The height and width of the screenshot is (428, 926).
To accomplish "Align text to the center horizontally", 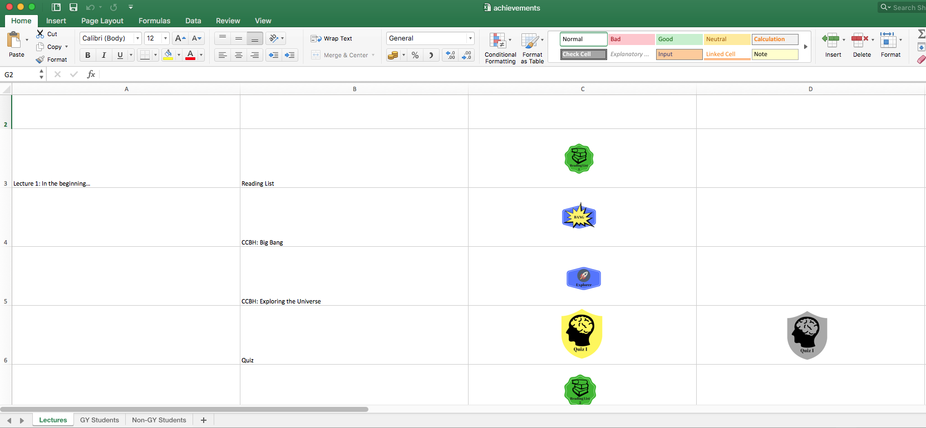I will (x=239, y=55).
